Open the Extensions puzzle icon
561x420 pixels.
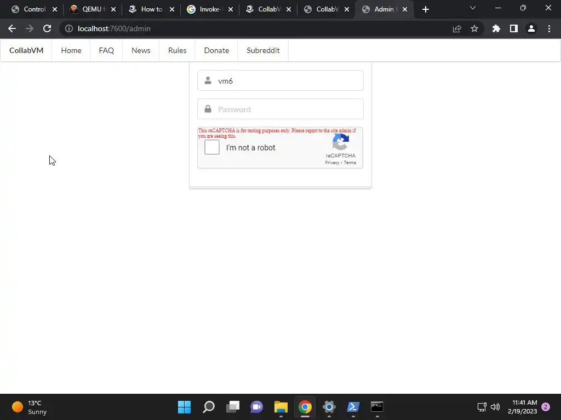click(496, 28)
